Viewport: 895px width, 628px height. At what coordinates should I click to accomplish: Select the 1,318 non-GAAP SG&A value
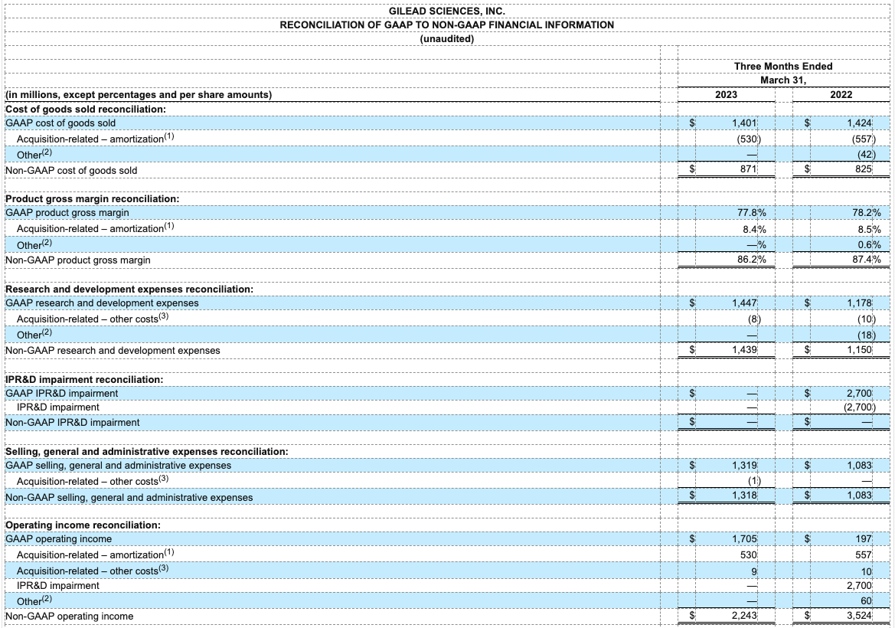click(744, 496)
